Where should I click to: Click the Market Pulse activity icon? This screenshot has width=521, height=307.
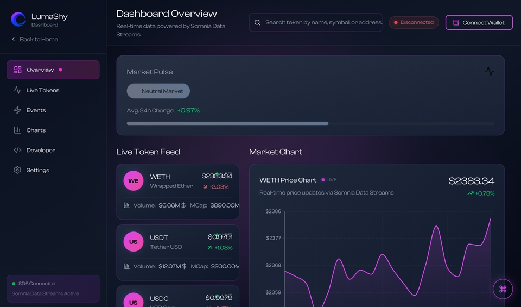coord(489,71)
